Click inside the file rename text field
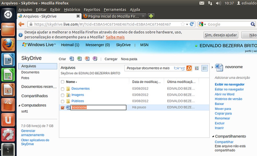Image resolution: width=257 pixels, height=156 pixels. point(98,107)
